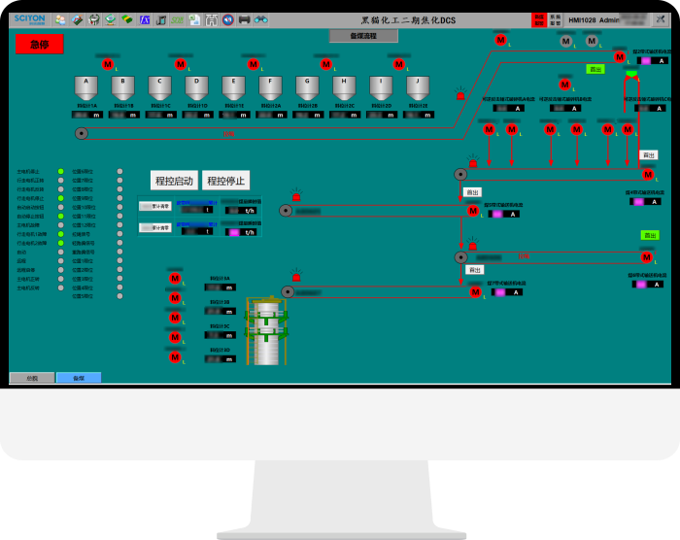Select coal silo A hopper icon
The image size is (680, 540).
pos(86,87)
